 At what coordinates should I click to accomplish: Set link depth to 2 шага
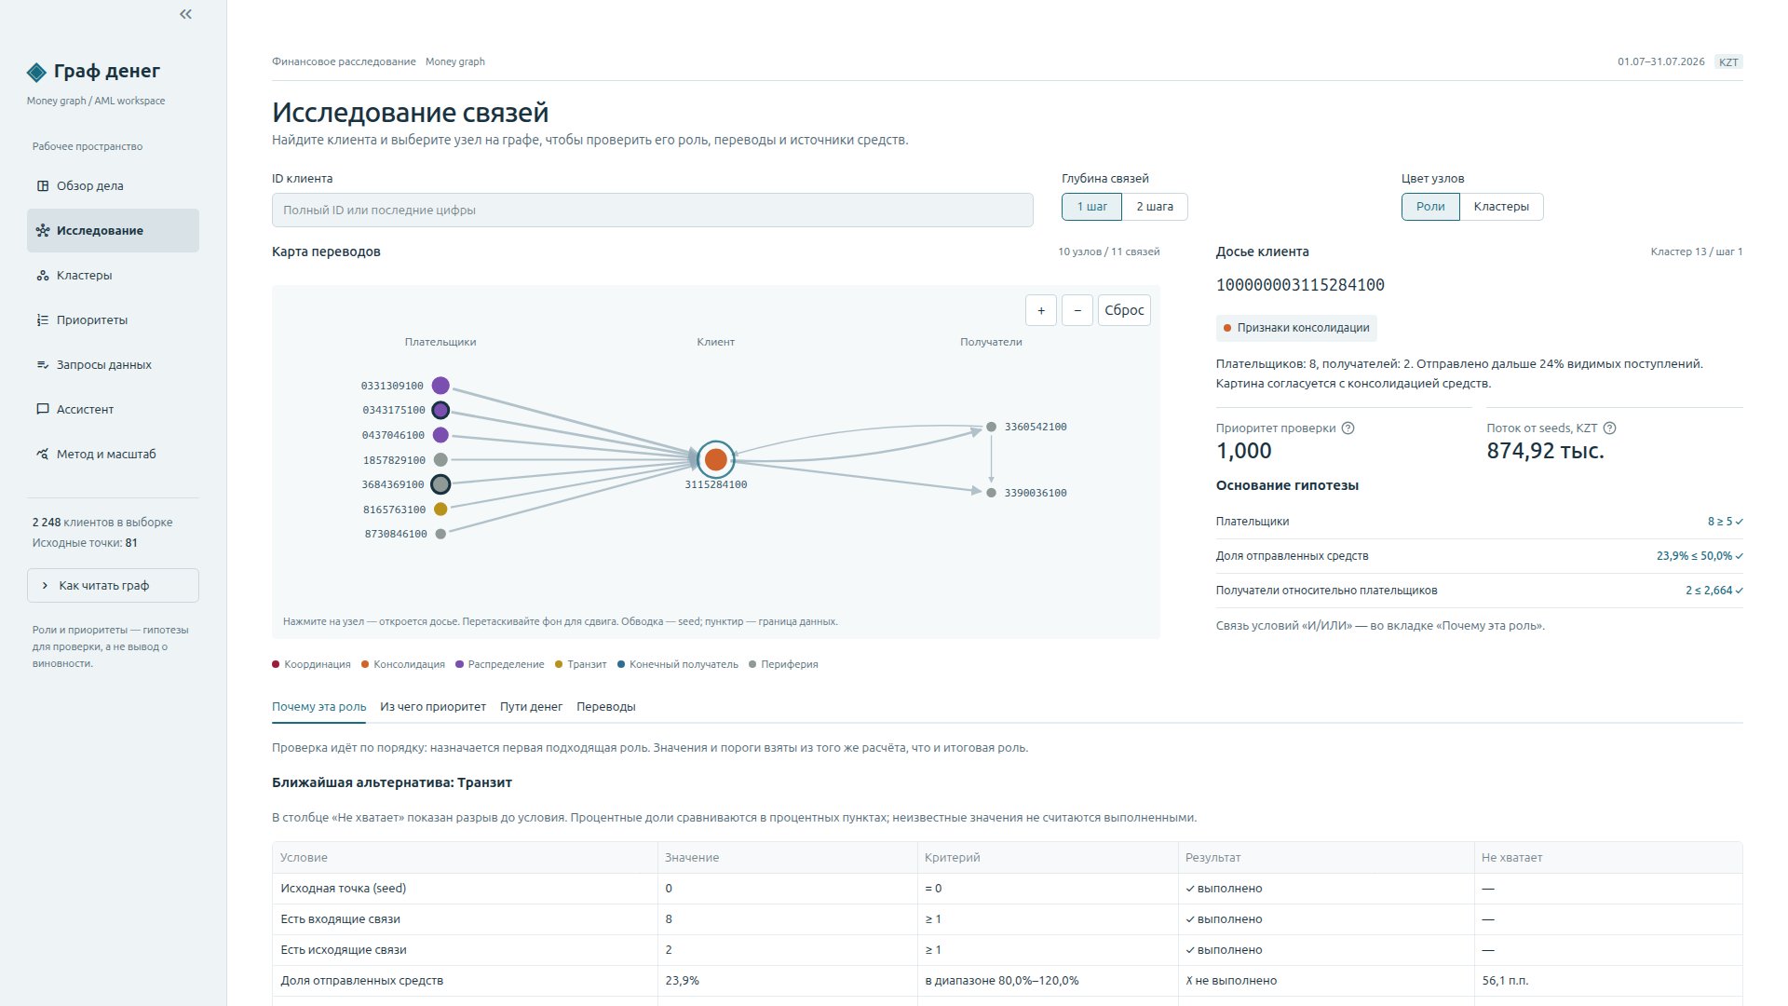coord(1155,207)
